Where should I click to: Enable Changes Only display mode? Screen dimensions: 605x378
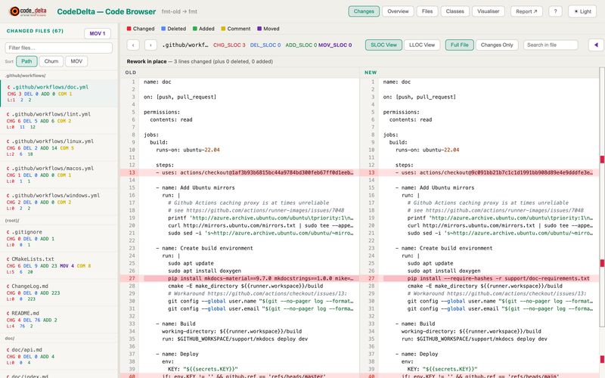click(497, 45)
